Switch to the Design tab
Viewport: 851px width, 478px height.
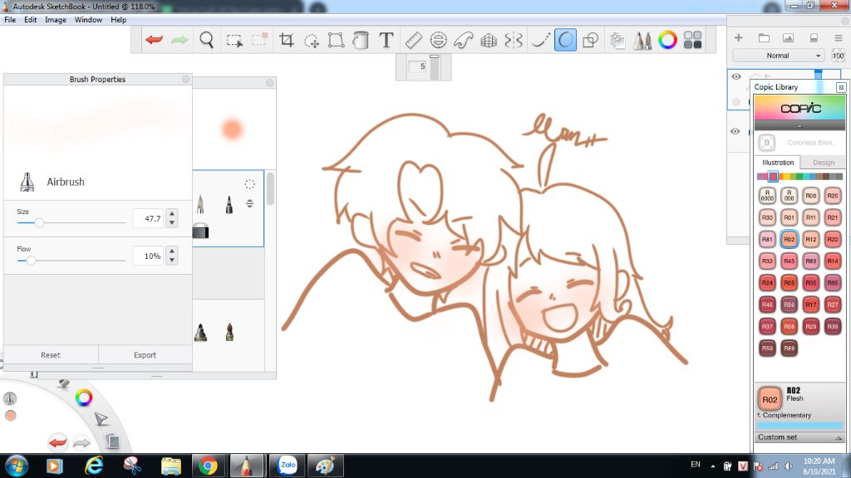[x=824, y=163]
